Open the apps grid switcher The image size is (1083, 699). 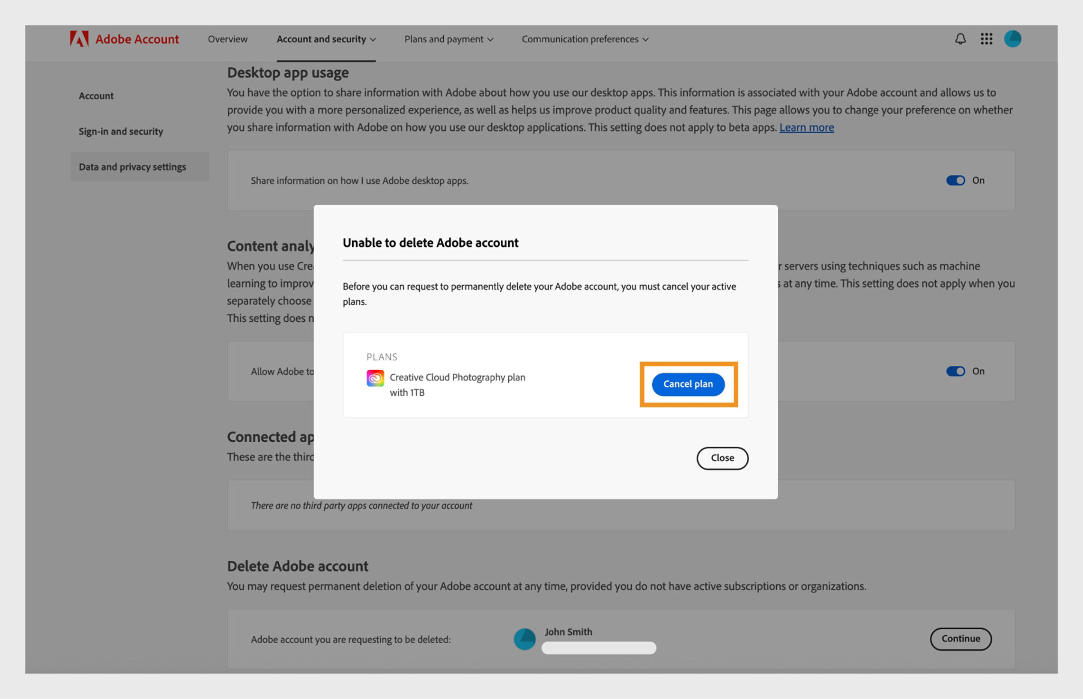pyautogui.click(x=986, y=39)
